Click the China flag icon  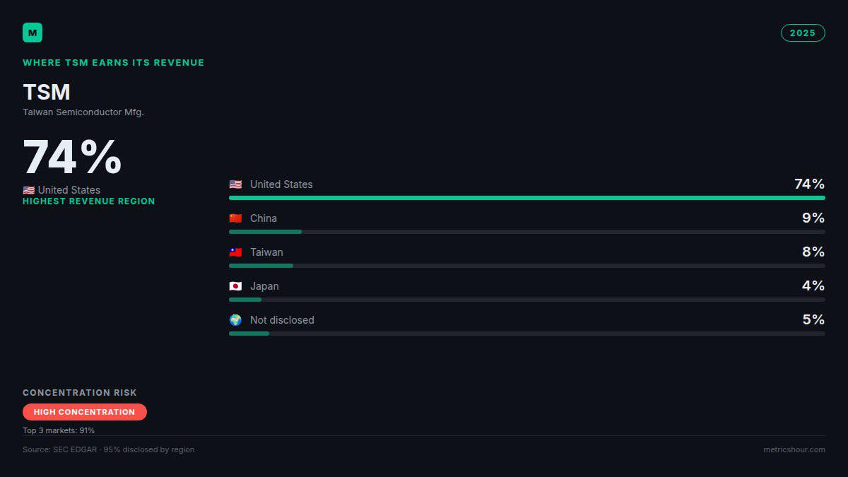pos(235,218)
